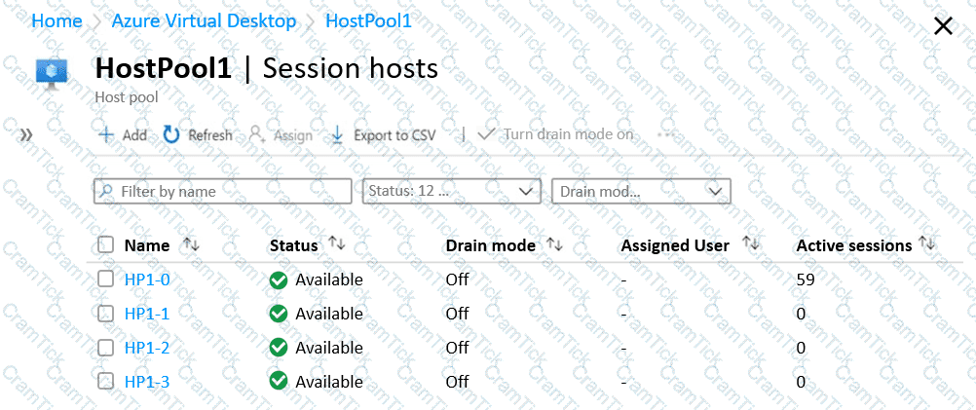Screen dimensions: 976x410
Task: Click the Add plus icon
Action: coord(106,134)
